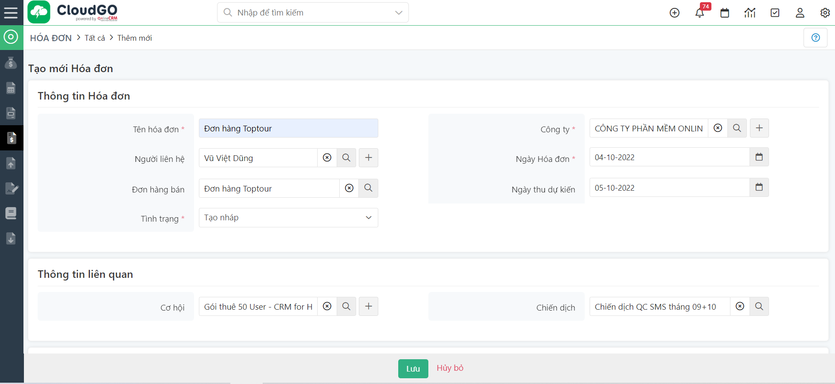
Task: Open the reports chart icon
Action: tap(750, 13)
